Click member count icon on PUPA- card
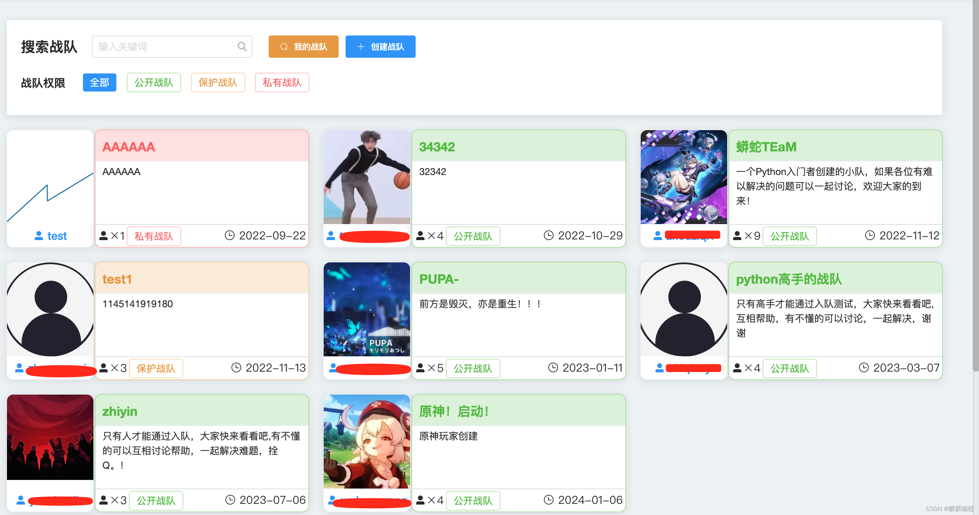The width and height of the screenshot is (979, 515). click(420, 368)
